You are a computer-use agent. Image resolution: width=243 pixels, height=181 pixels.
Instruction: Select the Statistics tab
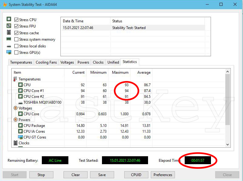pos(130,62)
